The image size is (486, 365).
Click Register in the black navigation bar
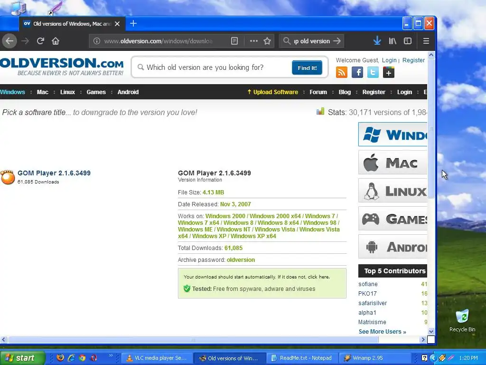click(374, 92)
